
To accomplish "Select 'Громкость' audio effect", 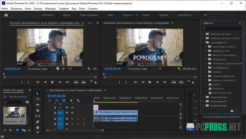I will 218,89.
